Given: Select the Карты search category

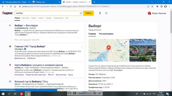Looking at the screenshot, I should coord(41,18).
